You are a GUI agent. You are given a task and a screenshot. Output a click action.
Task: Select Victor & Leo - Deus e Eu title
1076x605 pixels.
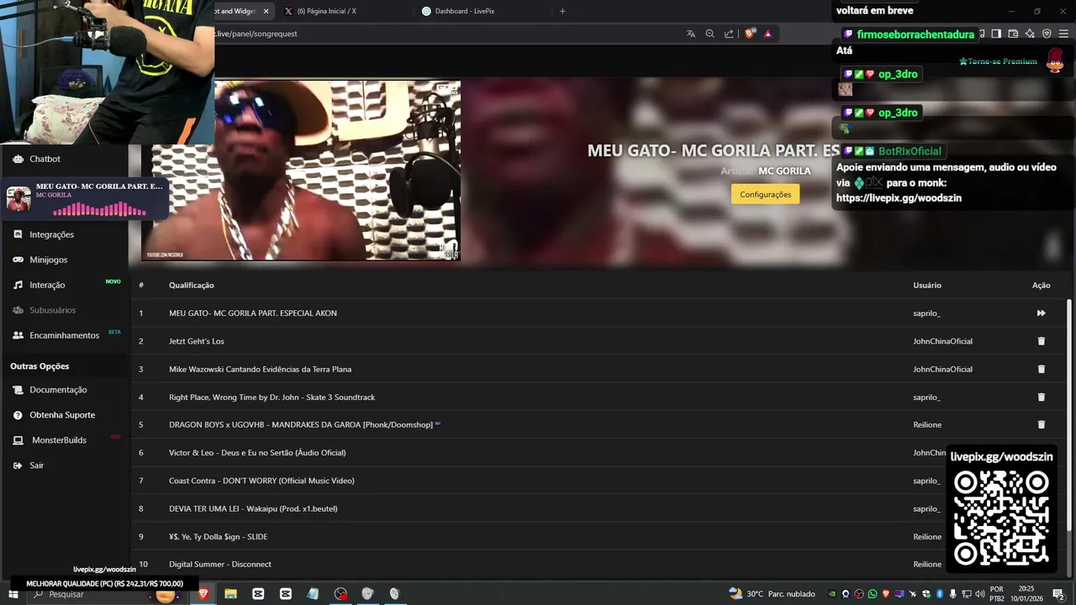(x=257, y=452)
